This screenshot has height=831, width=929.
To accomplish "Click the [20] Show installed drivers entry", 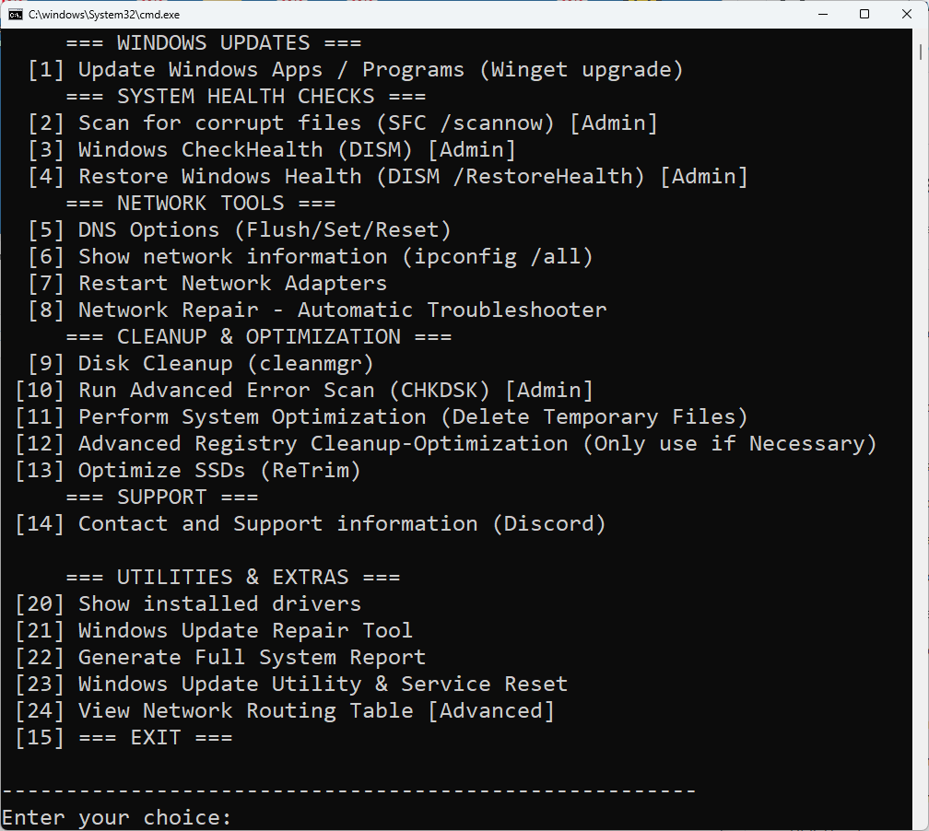I will 188,604.
